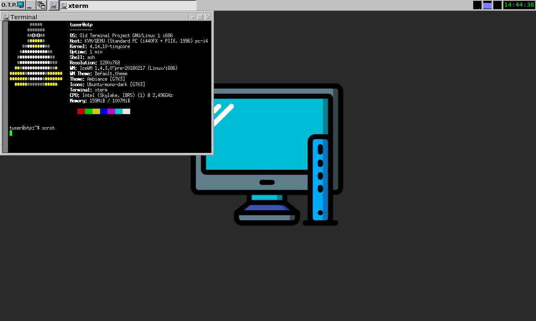Select the xterm taskbar entry
The width and height of the screenshot is (536, 321).
pos(128,5)
